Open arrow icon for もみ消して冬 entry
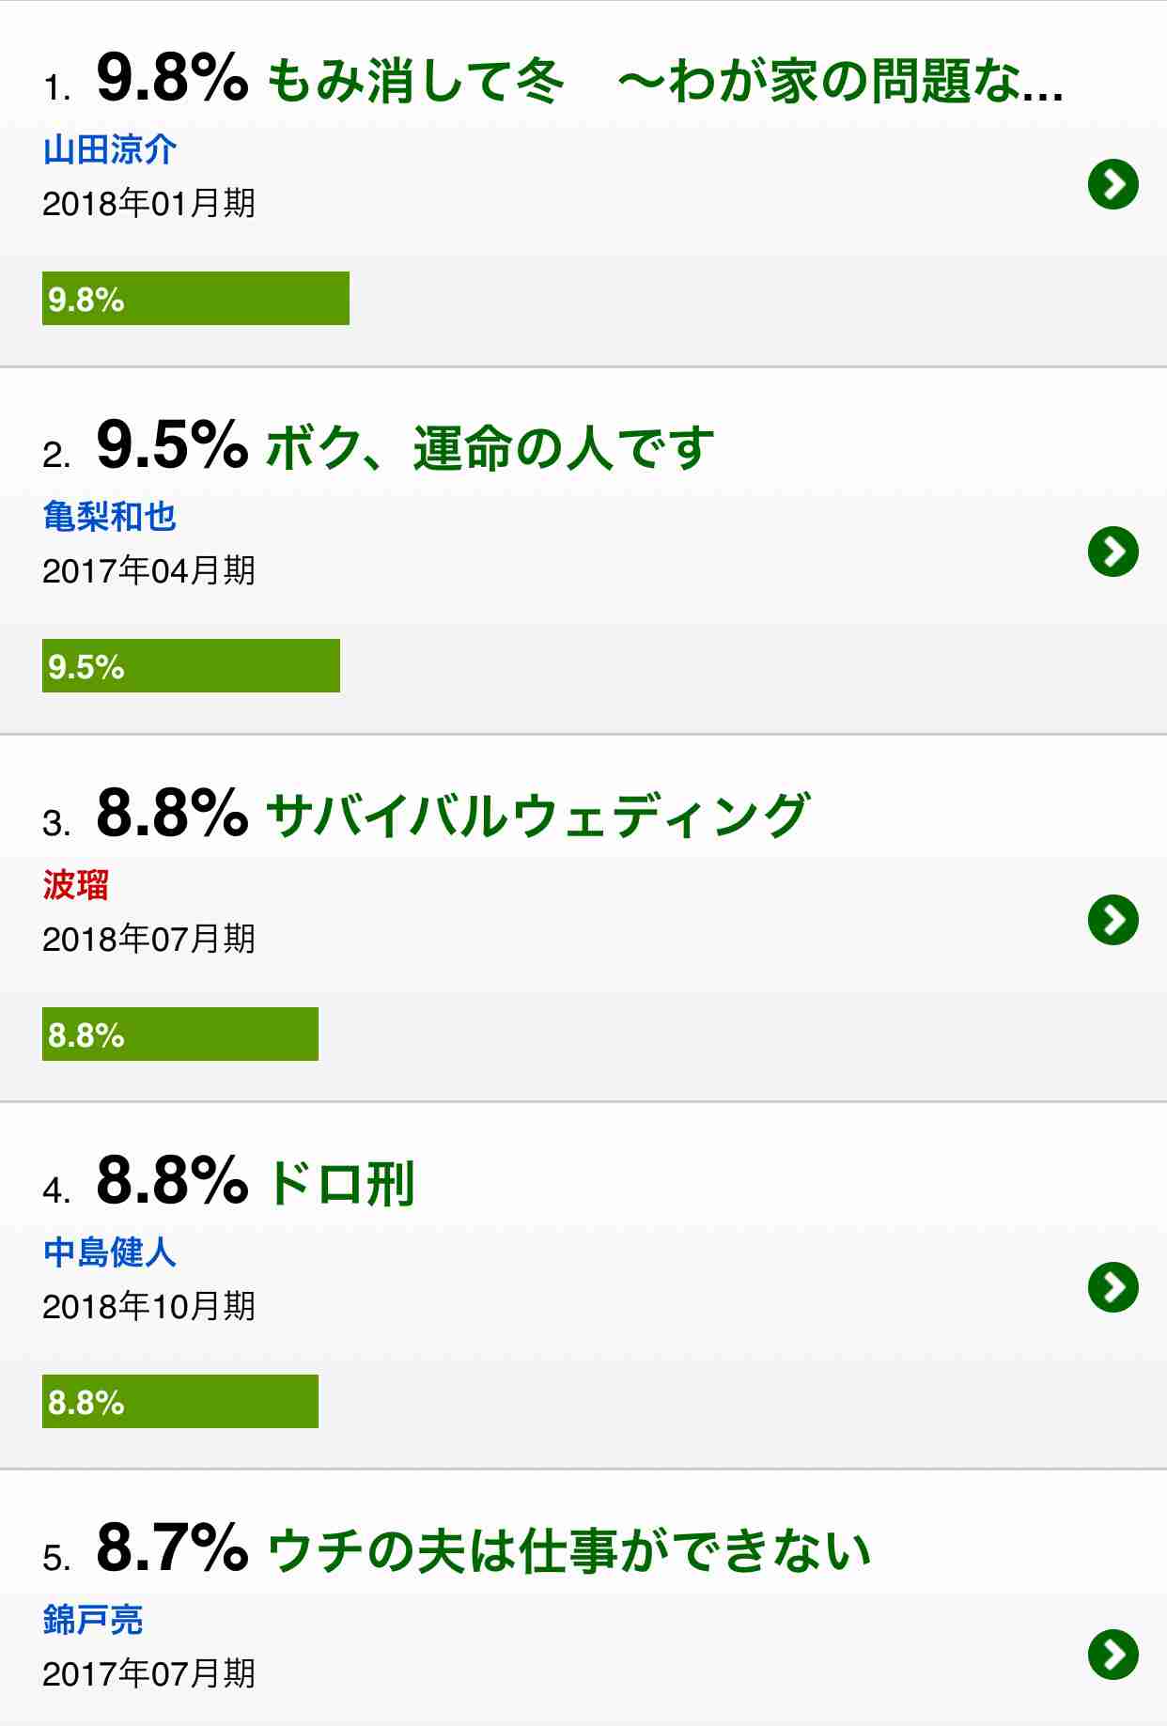1167x1726 pixels. (x=1113, y=184)
